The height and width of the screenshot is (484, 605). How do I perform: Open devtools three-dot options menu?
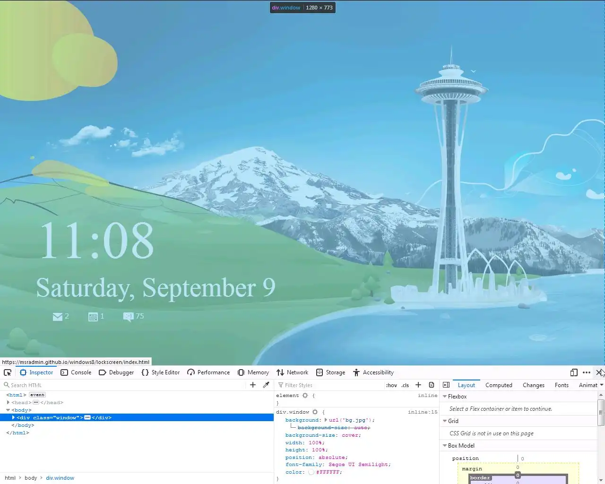[x=587, y=372]
